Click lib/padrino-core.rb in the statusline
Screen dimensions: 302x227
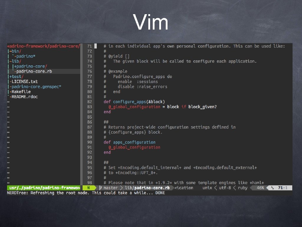point(147,188)
